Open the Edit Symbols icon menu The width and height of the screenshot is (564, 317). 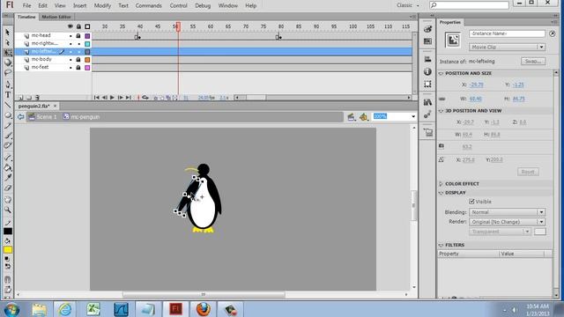[x=364, y=117]
